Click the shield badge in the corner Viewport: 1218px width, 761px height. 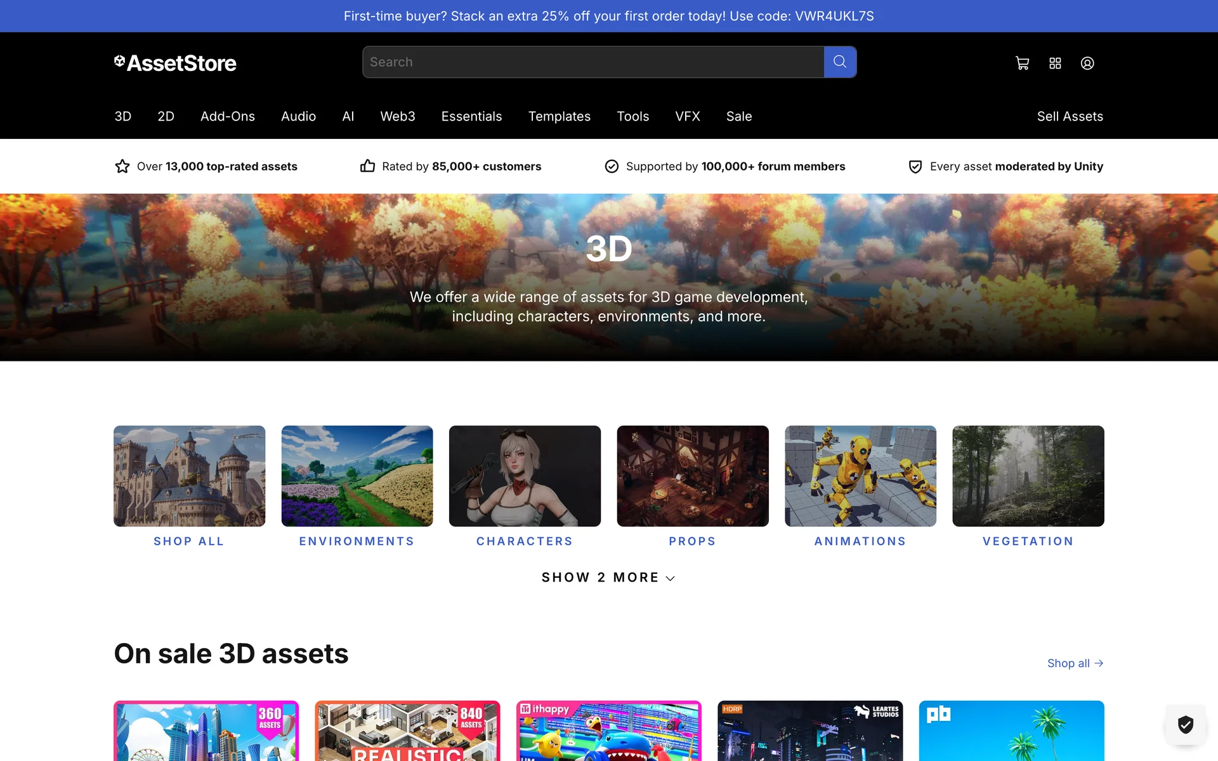[1185, 724]
